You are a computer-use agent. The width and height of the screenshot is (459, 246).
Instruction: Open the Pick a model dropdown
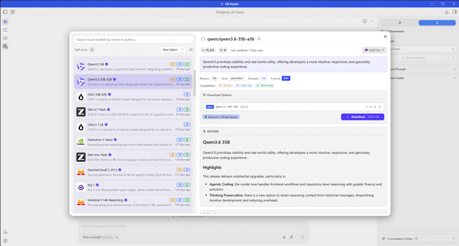point(100,237)
